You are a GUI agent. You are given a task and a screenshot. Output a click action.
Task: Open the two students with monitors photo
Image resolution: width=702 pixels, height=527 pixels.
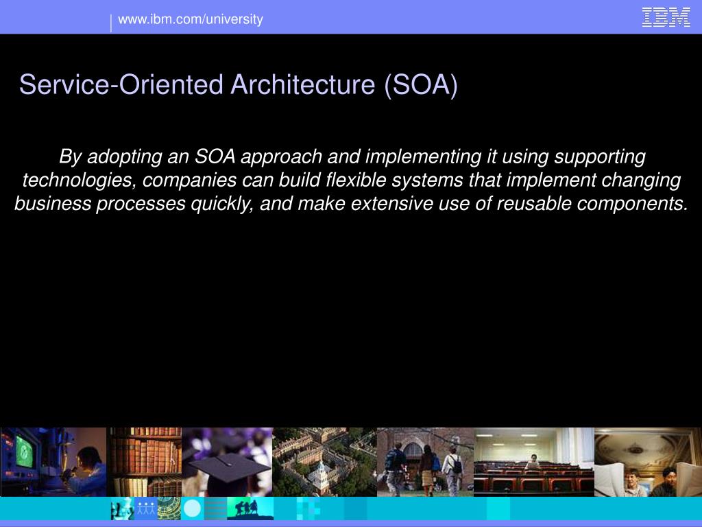click(648, 462)
